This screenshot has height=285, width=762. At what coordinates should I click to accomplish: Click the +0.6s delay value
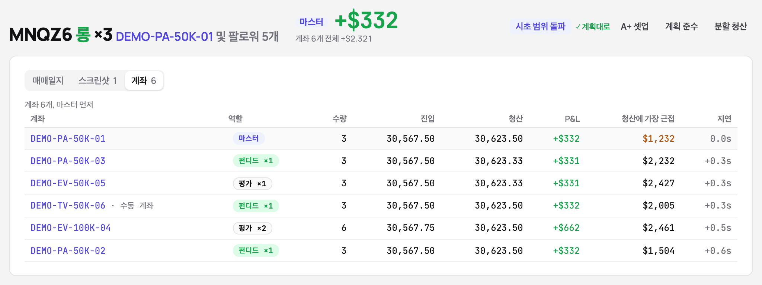[x=718, y=251]
